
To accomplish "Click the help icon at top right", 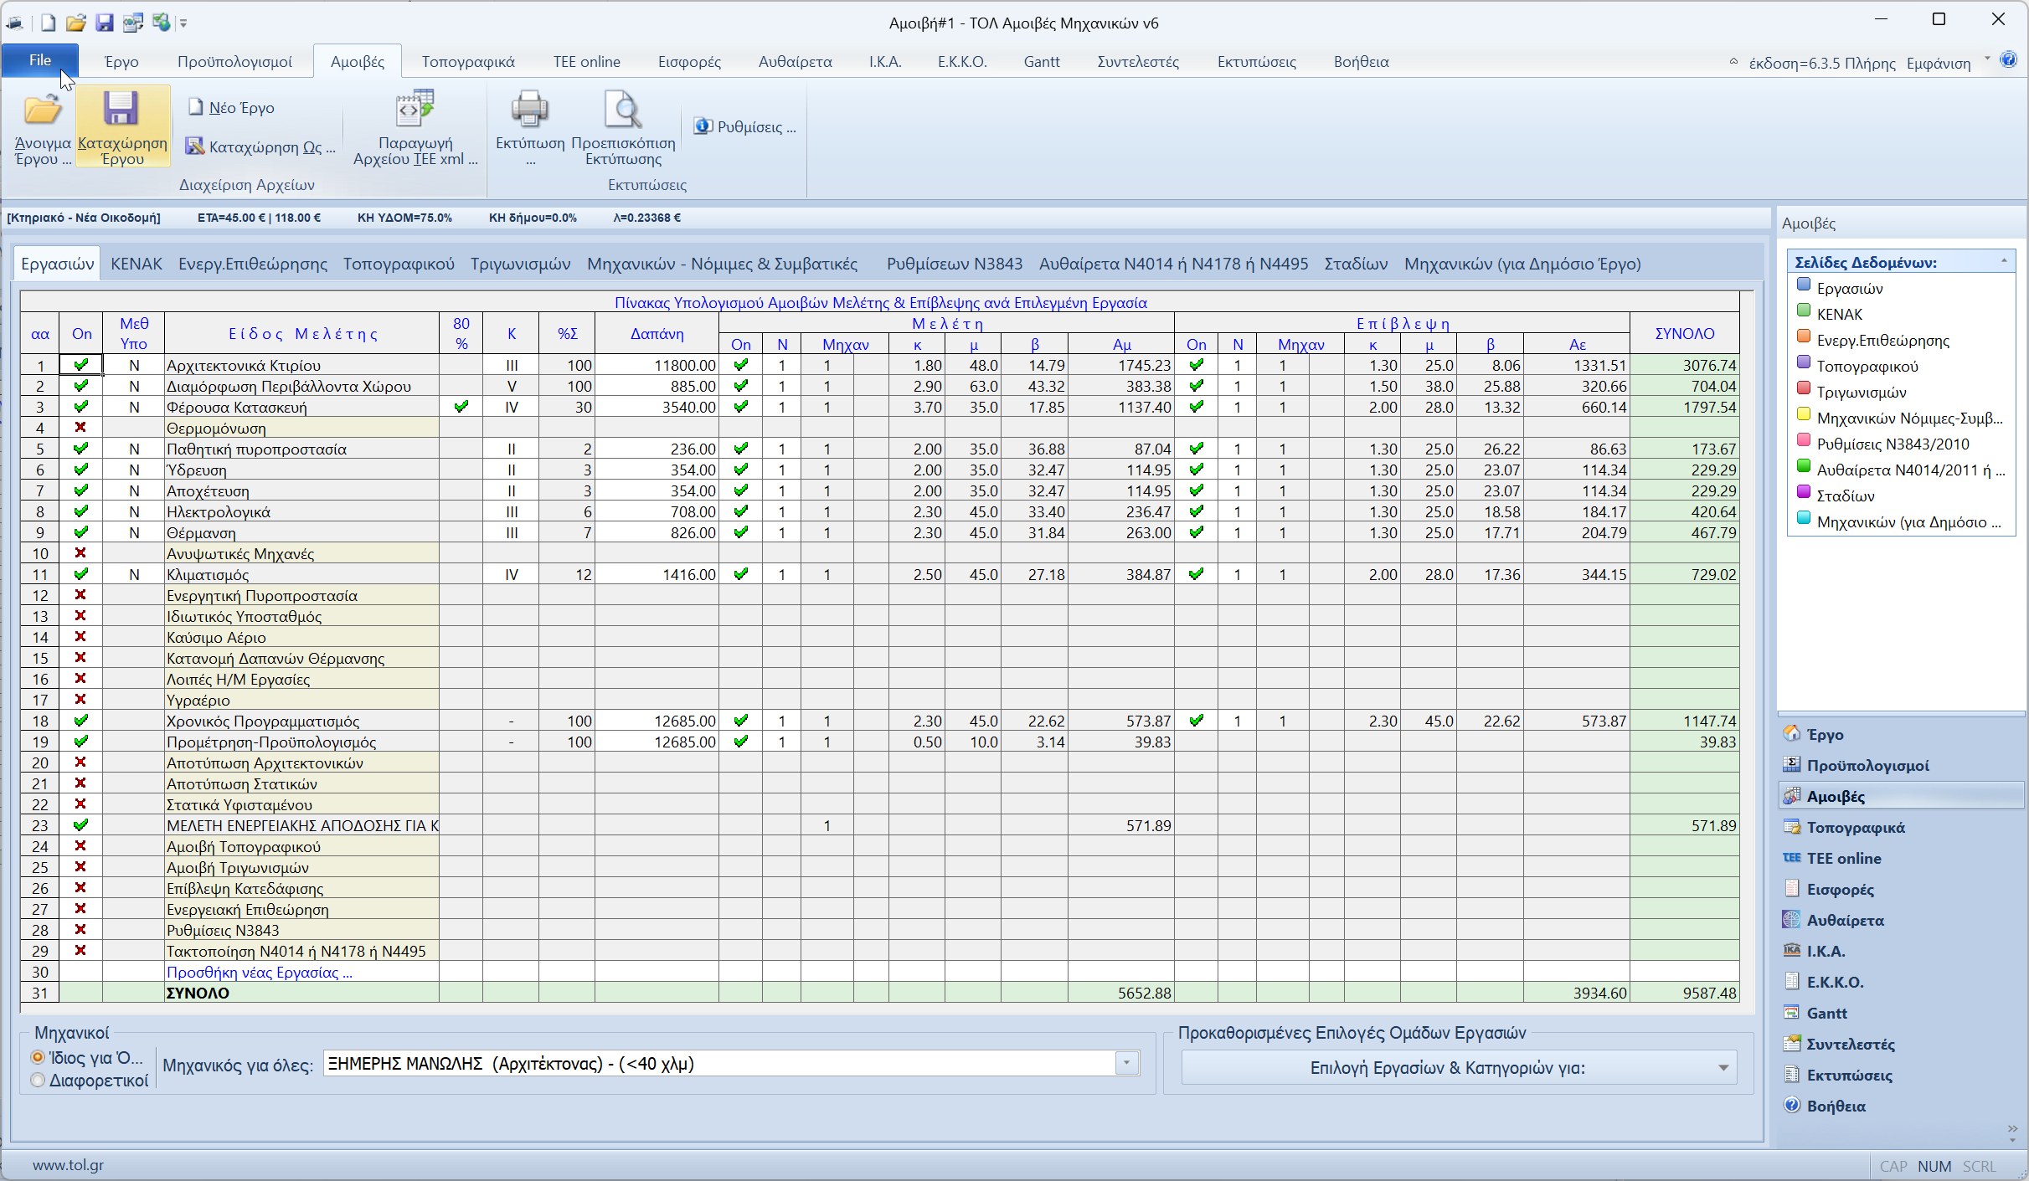I will coord(2008,60).
